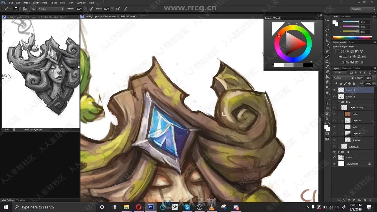Click the Windows search box
377x212 pixels.
(x=54, y=207)
